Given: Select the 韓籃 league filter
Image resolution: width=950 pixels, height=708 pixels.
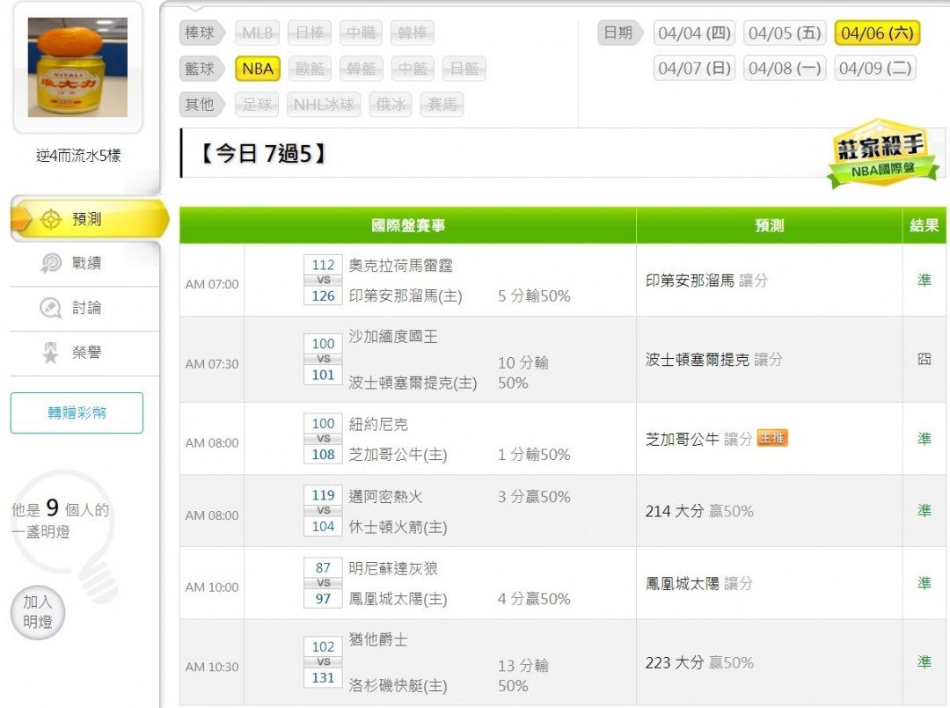Looking at the screenshot, I should tap(362, 69).
